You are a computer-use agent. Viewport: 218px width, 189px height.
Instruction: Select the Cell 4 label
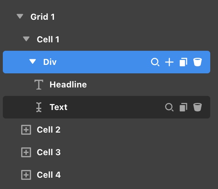(x=49, y=175)
